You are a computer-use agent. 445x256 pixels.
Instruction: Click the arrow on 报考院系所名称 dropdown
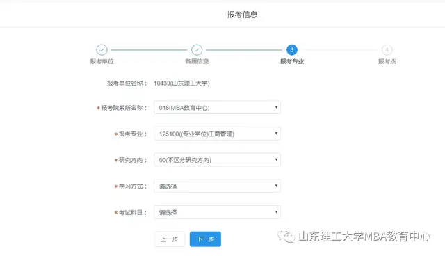(x=276, y=107)
